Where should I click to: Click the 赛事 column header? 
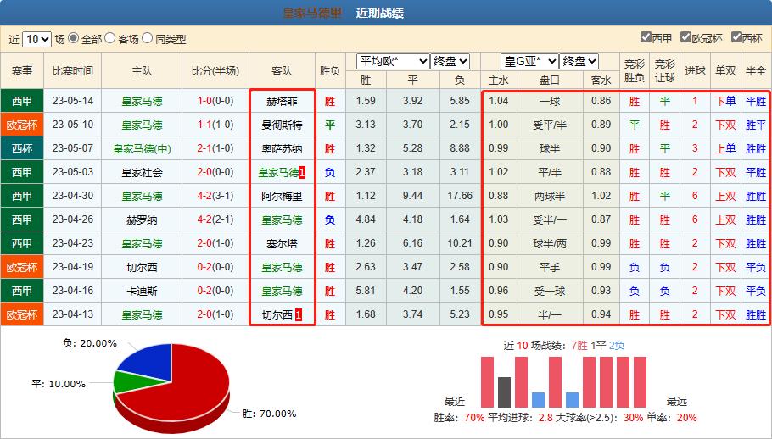tap(22, 71)
